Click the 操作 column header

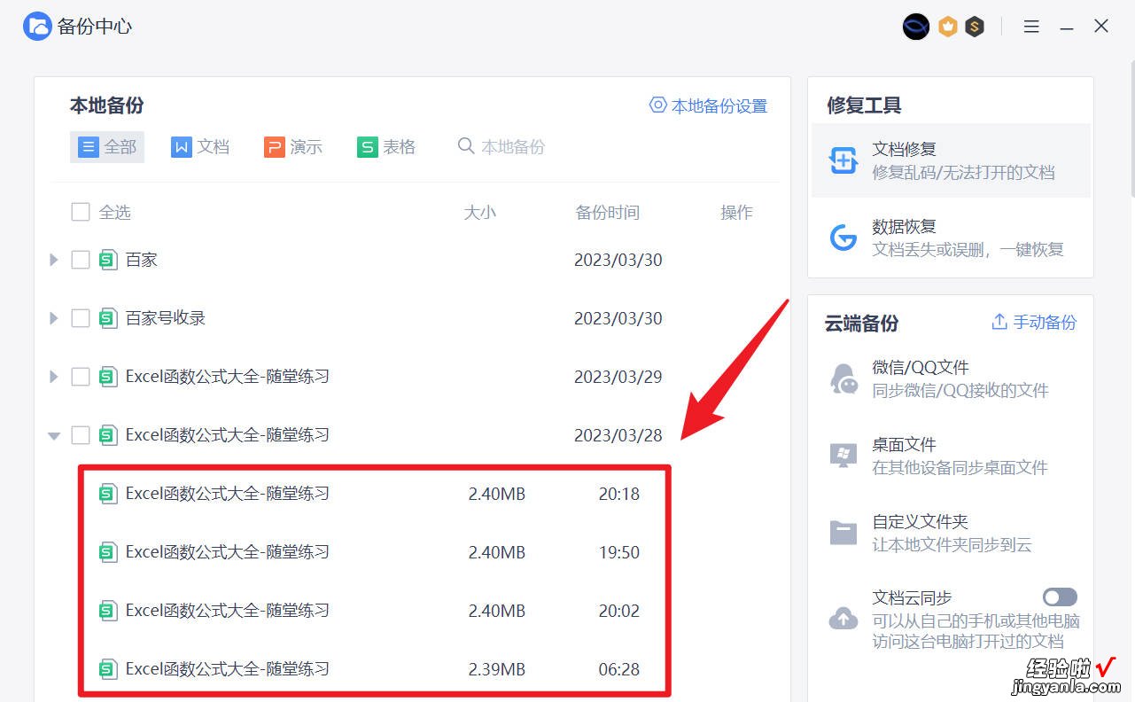[737, 212]
